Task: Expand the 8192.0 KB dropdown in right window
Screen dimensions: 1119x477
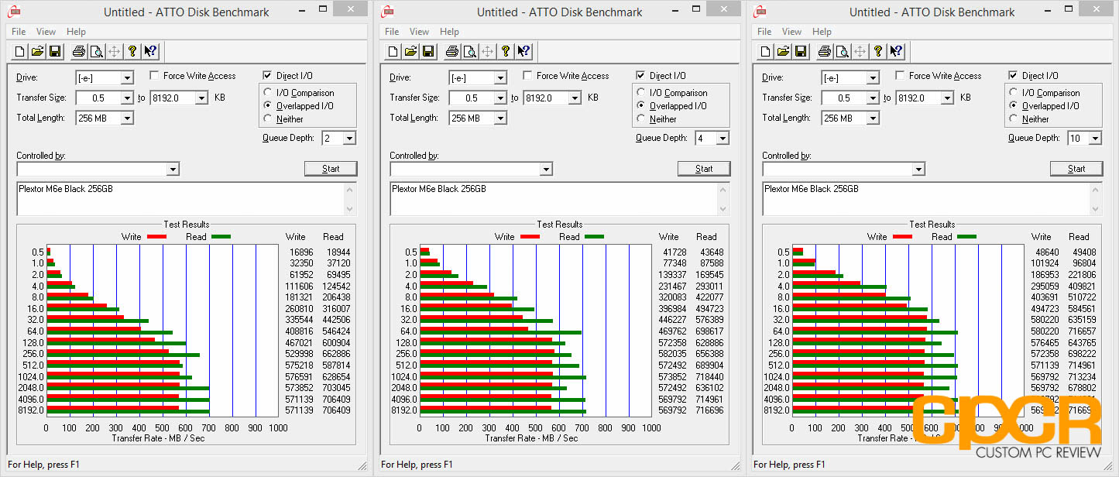Action: click(946, 98)
